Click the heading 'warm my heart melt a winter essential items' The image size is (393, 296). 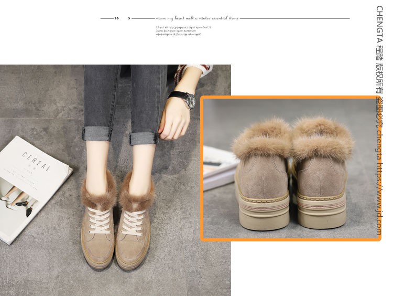pyautogui.click(x=197, y=18)
